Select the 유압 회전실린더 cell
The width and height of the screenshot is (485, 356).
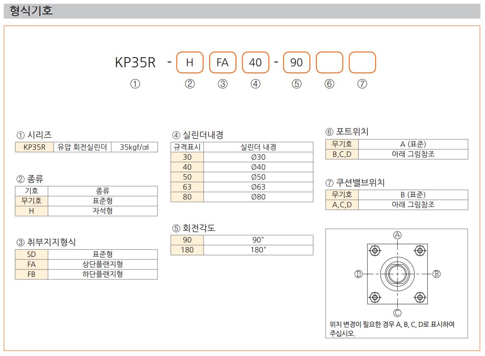coord(82,147)
